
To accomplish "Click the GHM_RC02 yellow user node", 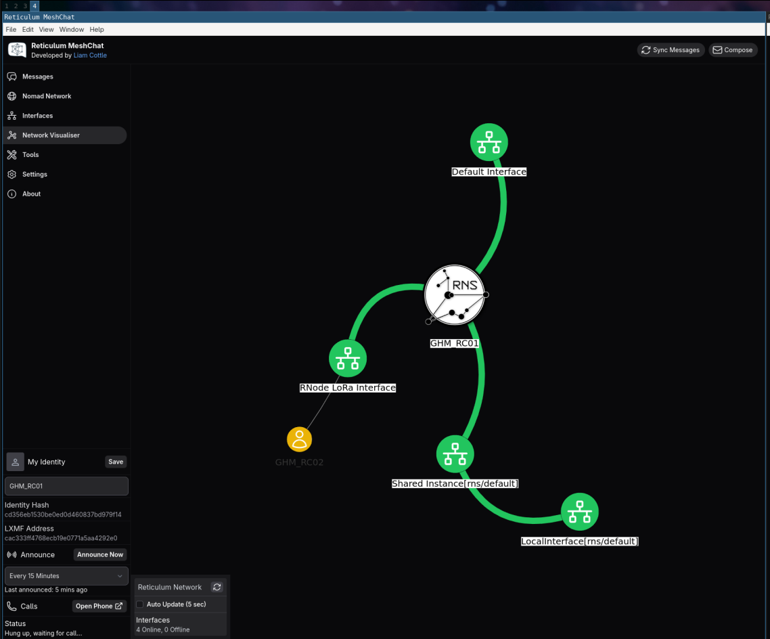I will [299, 439].
